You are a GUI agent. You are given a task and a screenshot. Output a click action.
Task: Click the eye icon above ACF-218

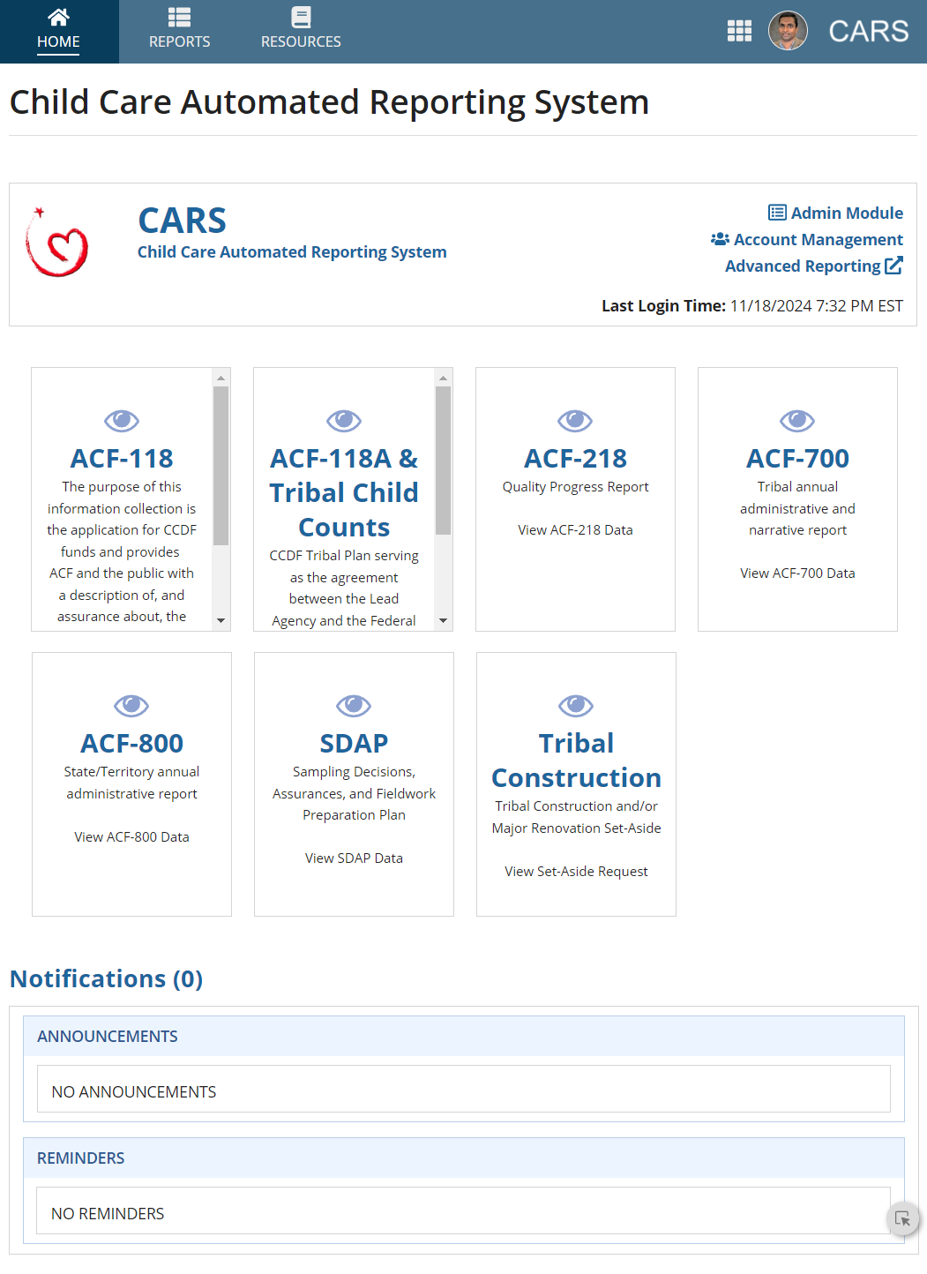[575, 421]
